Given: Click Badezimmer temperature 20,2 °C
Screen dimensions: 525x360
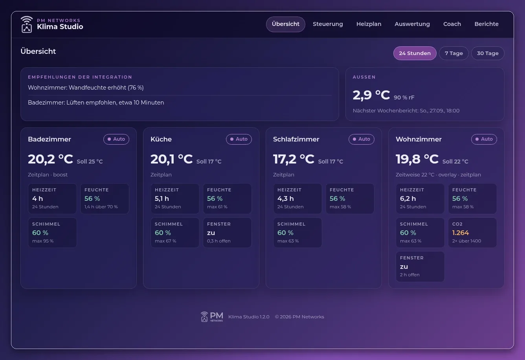Looking at the screenshot, I should [51, 159].
